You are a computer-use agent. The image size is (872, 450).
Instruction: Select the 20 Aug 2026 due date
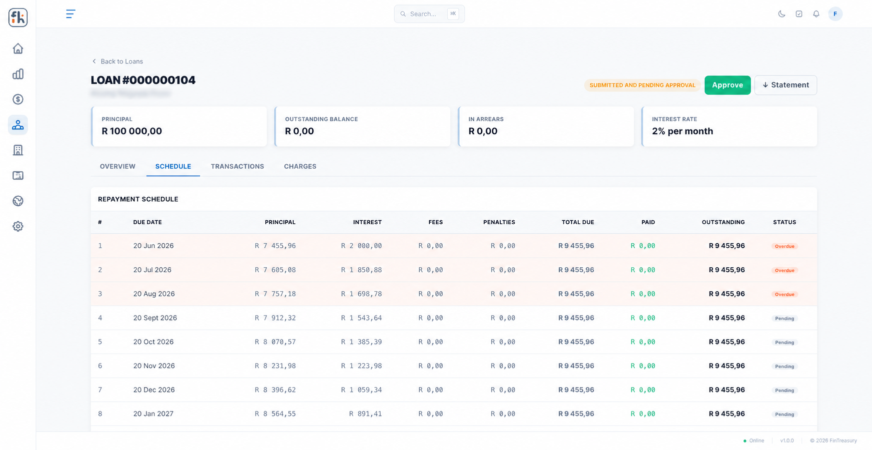[x=154, y=294]
